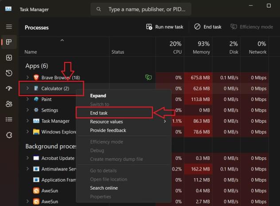The width and height of the screenshot is (280, 206).
Task: Select the Processes sidebar icon
Action: pos(9,42)
